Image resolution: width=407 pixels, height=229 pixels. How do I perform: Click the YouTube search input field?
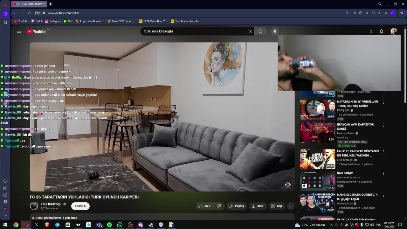pos(194,31)
